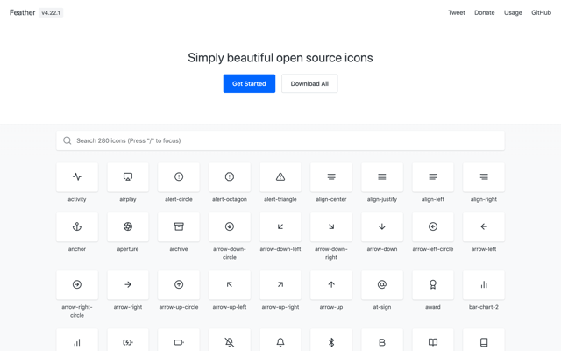The height and width of the screenshot is (351, 561).
Task: Select the arrow-right-circle icon
Action: coord(77,284)
